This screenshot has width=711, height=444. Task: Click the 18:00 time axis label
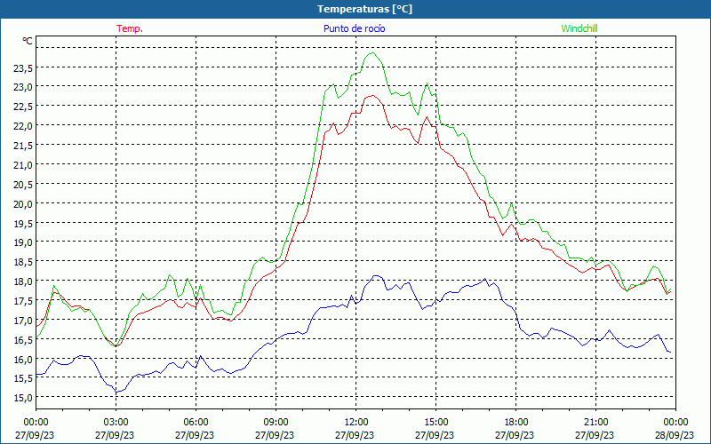[515, 423]
